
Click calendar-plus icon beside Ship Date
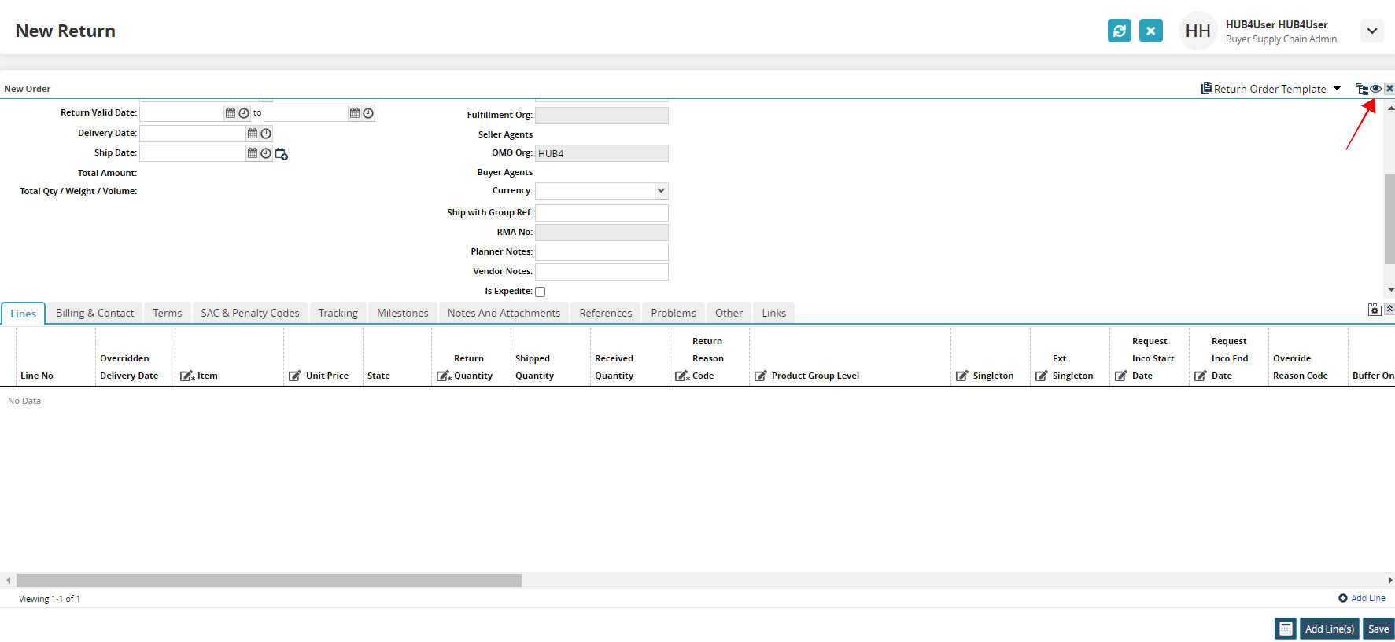(x=281, y=154)
